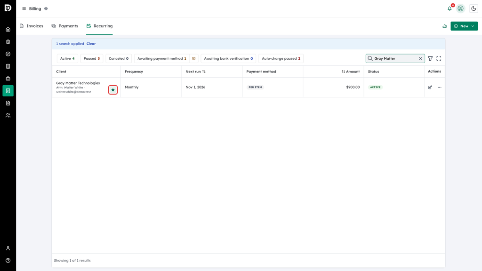Filter by Active 4 chip
This screenshot has width=482, height=271.
[67, 58]
